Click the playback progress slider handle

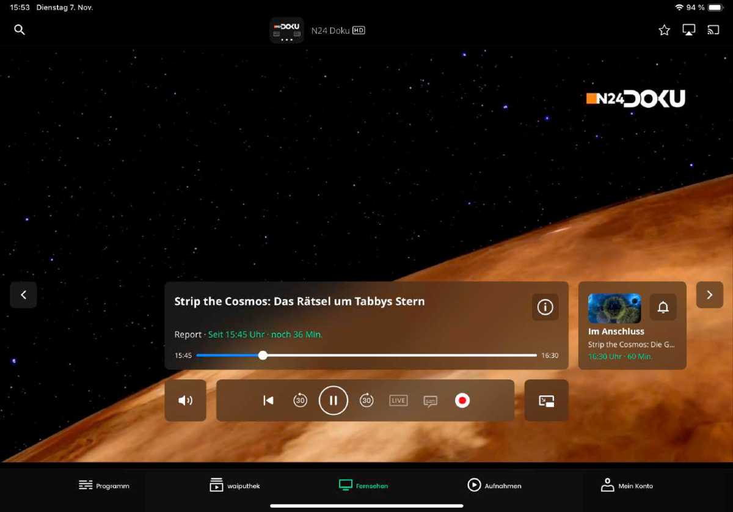tap(263, 355)
